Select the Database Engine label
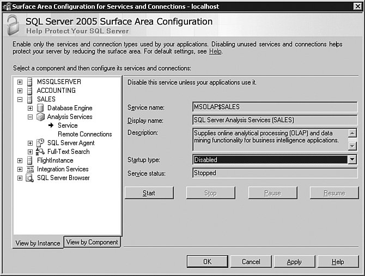The height and width of the screenshot is (276, 365). [x=70, y=108]
